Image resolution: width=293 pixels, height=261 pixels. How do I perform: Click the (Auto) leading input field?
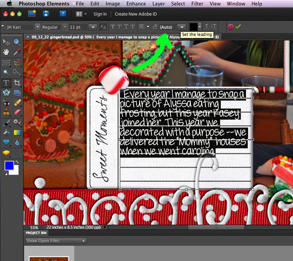[x=168, y=27]
